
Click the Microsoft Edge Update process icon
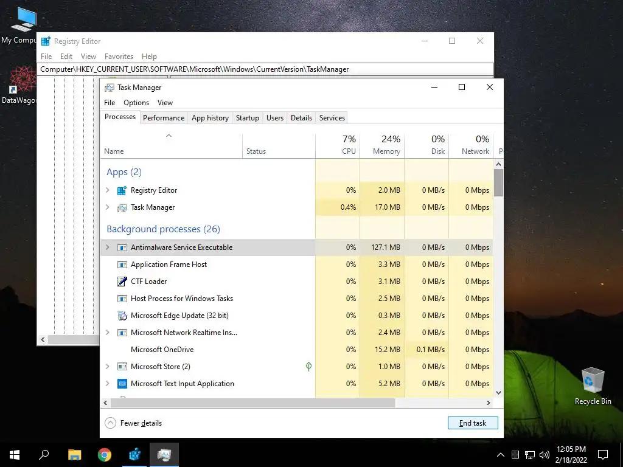tap(122, 316)
